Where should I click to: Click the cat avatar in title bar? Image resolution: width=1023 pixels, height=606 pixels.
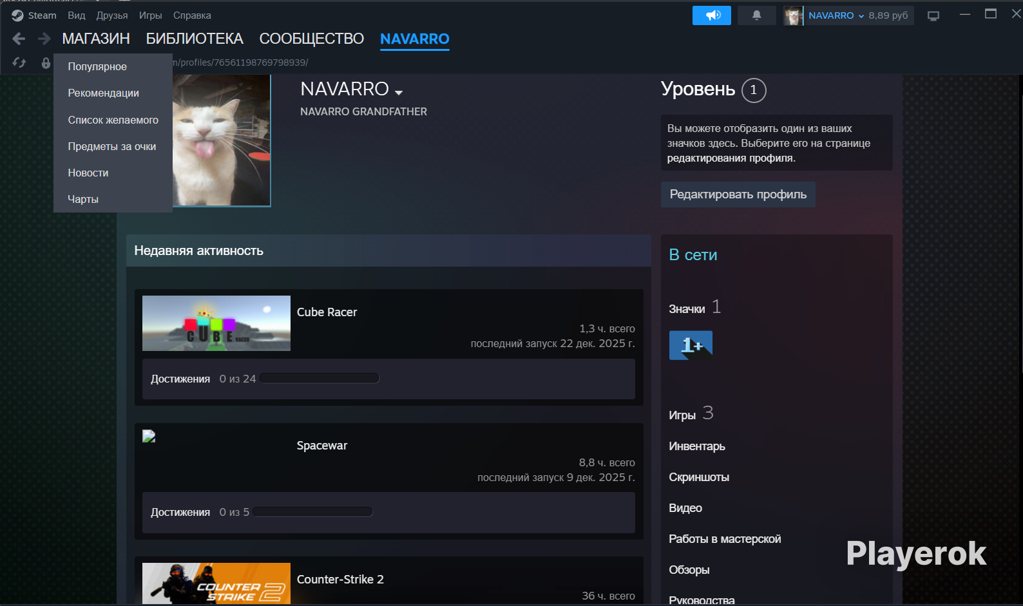pyautogui.click(x=793, y=15)
